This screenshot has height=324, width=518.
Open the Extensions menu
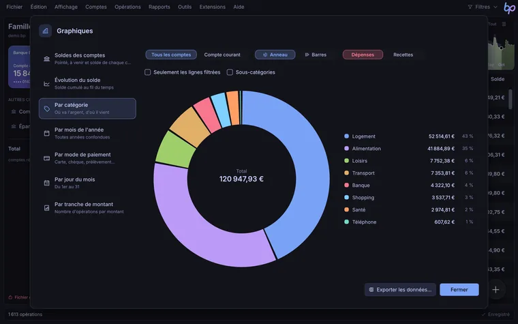click(213, 7)
